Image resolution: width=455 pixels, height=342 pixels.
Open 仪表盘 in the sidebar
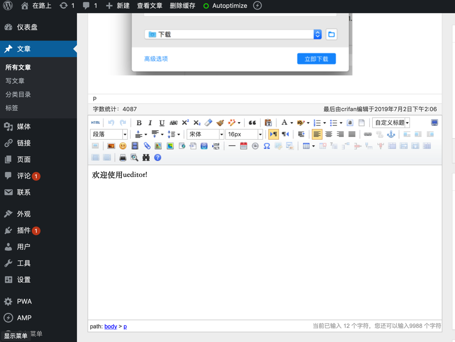pos(38,27)
